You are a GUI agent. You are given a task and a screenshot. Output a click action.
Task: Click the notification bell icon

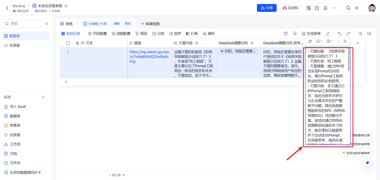tap(325, 8)
